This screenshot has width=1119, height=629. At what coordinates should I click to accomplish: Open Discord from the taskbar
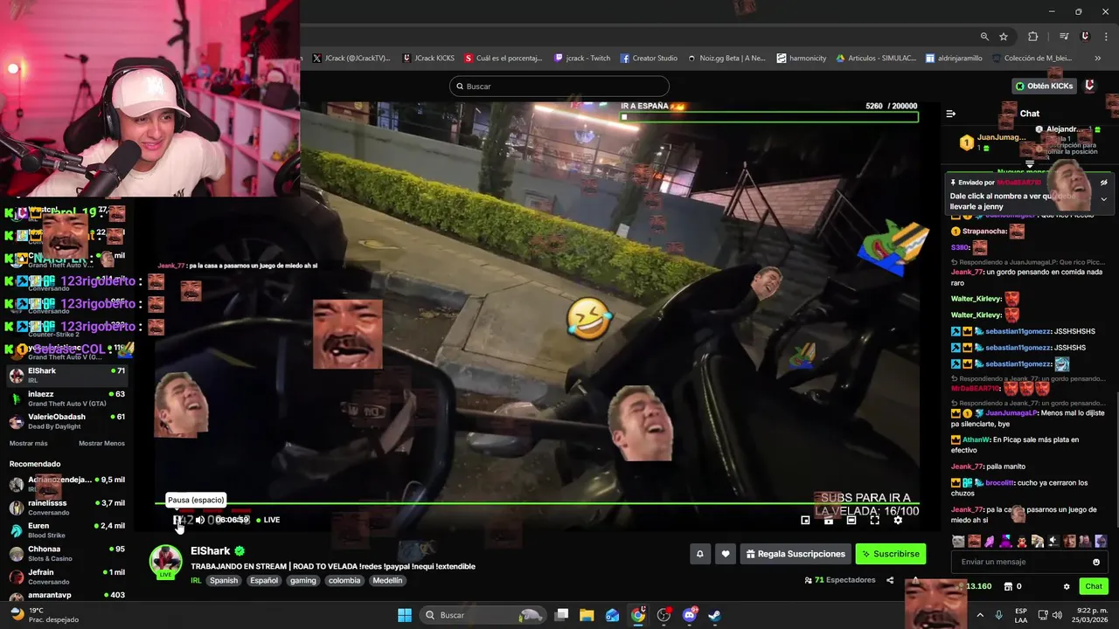pyautogui.click(x=689, y=615)
